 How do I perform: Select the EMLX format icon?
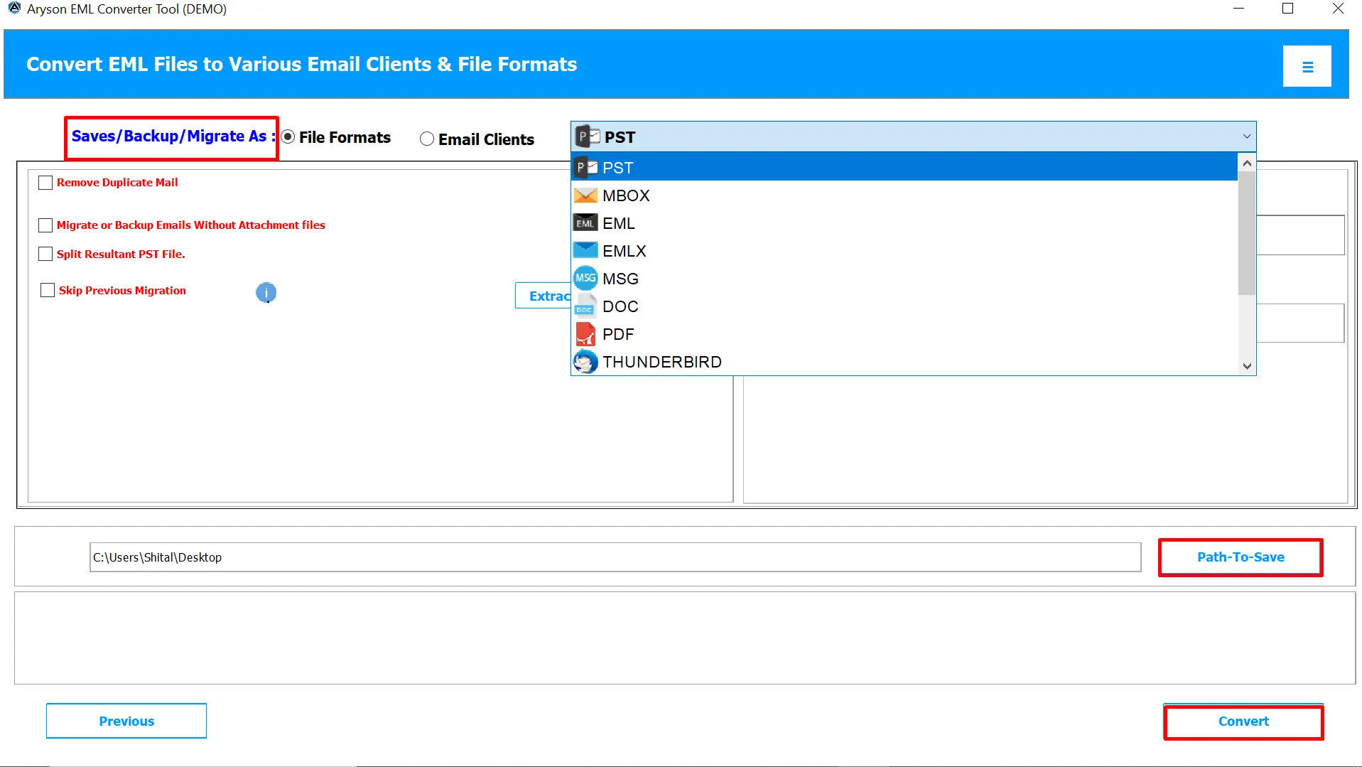coord(585,250)
